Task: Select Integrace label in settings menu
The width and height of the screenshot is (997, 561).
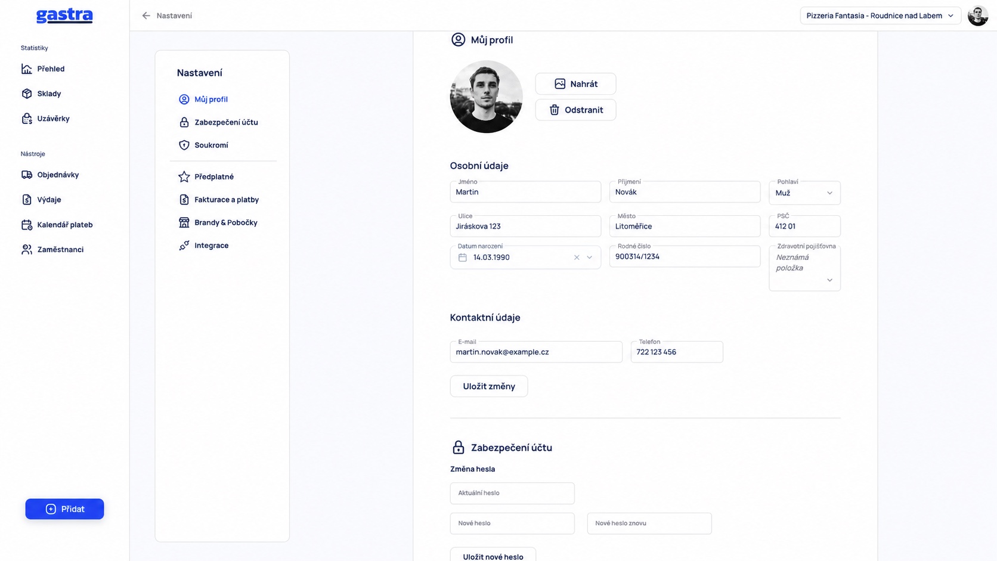Action: (212, 246)
